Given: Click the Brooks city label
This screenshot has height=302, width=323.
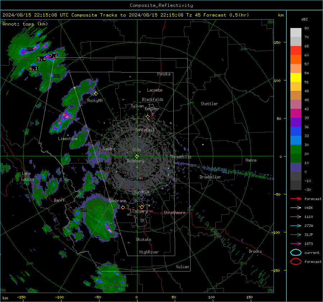Looking at the screenshot, I should pos(255,251).
